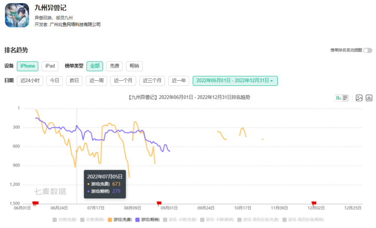
Task: Click the red flag near 06月01日
Action: [35, 203]
